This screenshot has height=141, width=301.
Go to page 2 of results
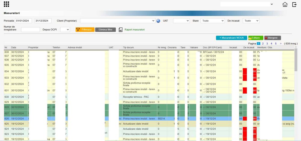point(263,43)
